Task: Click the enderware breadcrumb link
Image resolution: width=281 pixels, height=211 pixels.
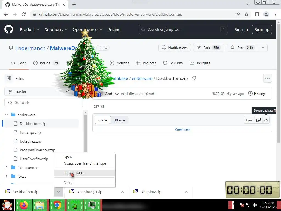Action: tap(142, 78)
